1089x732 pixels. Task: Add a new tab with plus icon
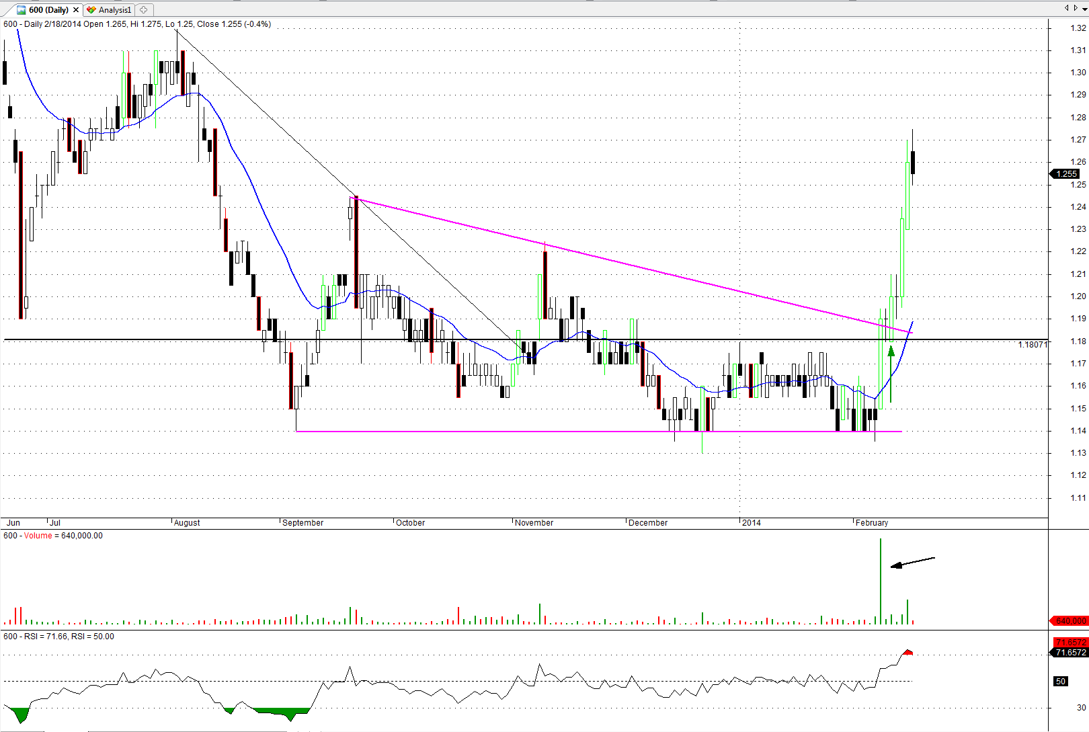click(143, 10)
